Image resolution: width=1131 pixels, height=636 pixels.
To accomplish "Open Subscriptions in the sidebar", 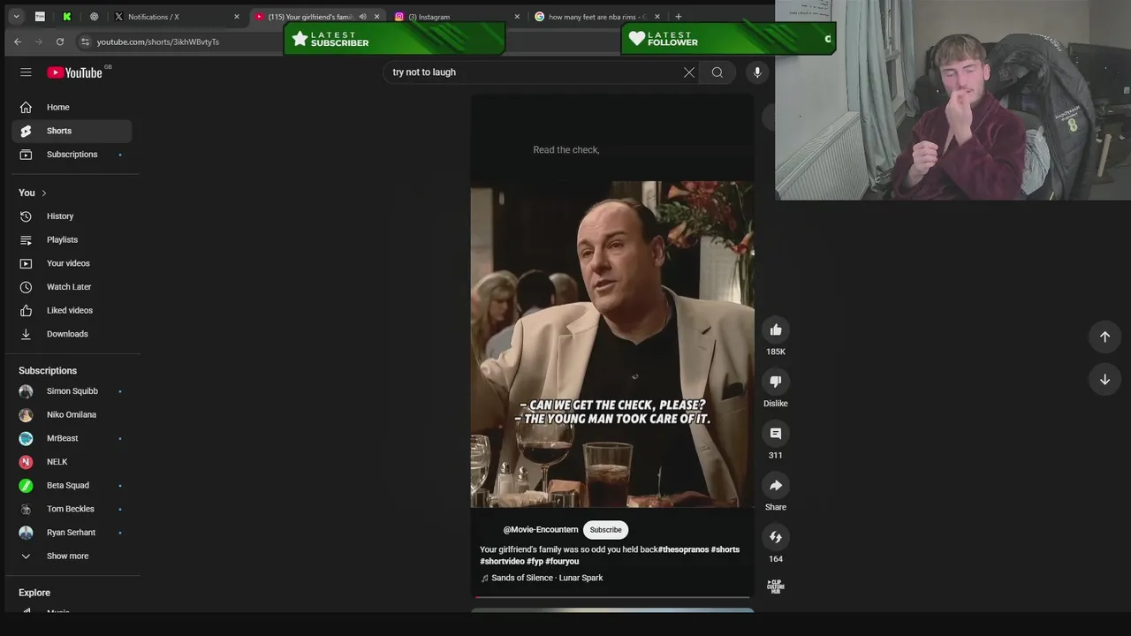I will tap(72, 155).
